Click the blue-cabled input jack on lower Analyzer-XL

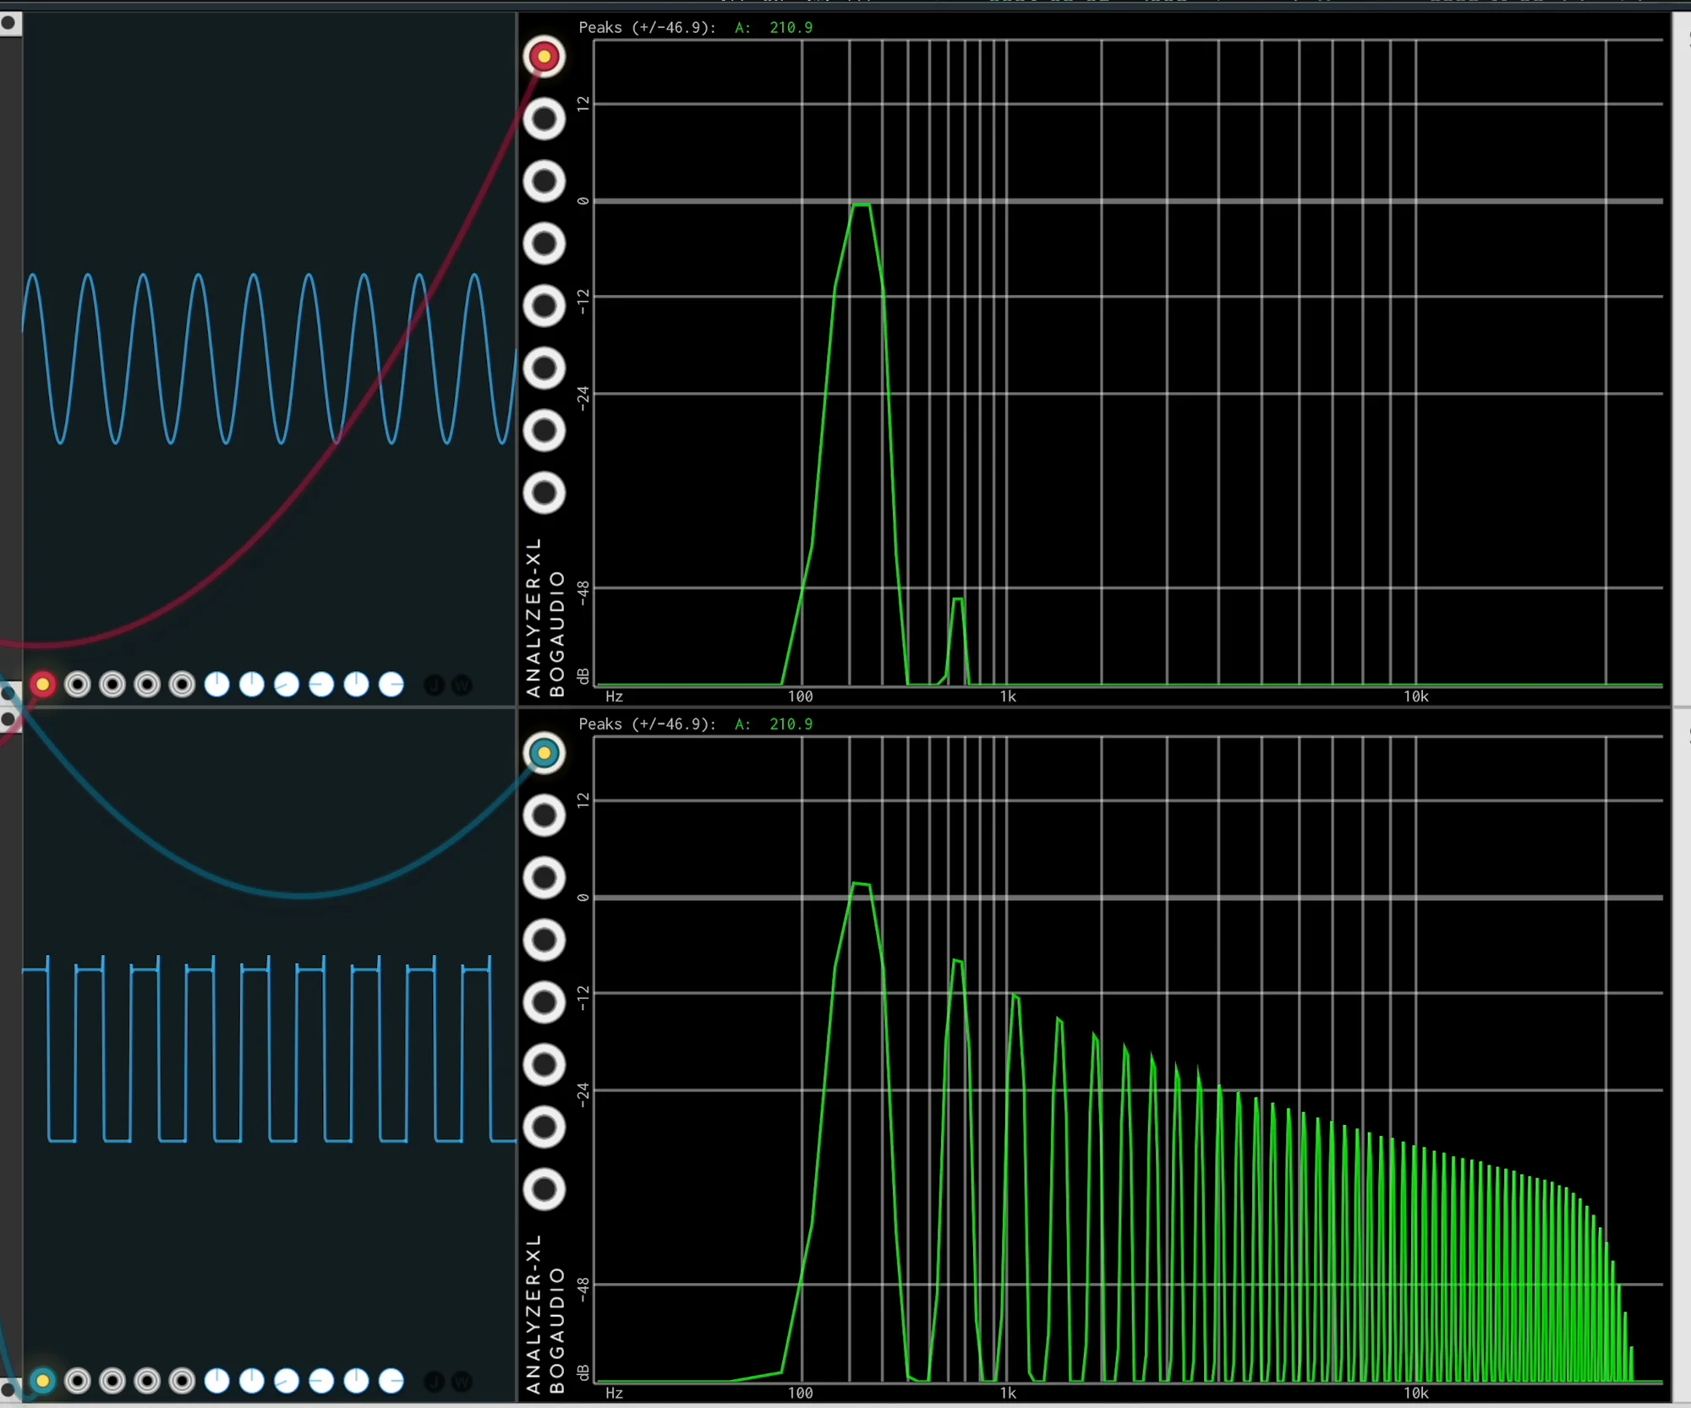pos(544,753)
